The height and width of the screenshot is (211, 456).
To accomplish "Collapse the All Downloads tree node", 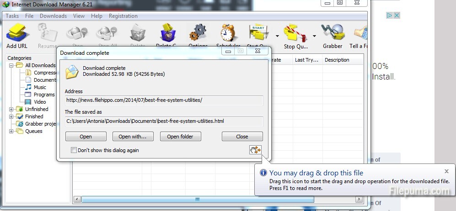I will click(x=11, y=65).
